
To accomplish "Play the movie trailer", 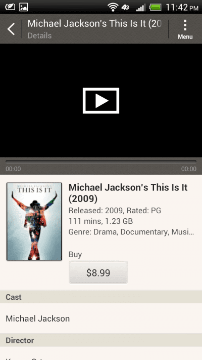I will (x=101, y=101).
